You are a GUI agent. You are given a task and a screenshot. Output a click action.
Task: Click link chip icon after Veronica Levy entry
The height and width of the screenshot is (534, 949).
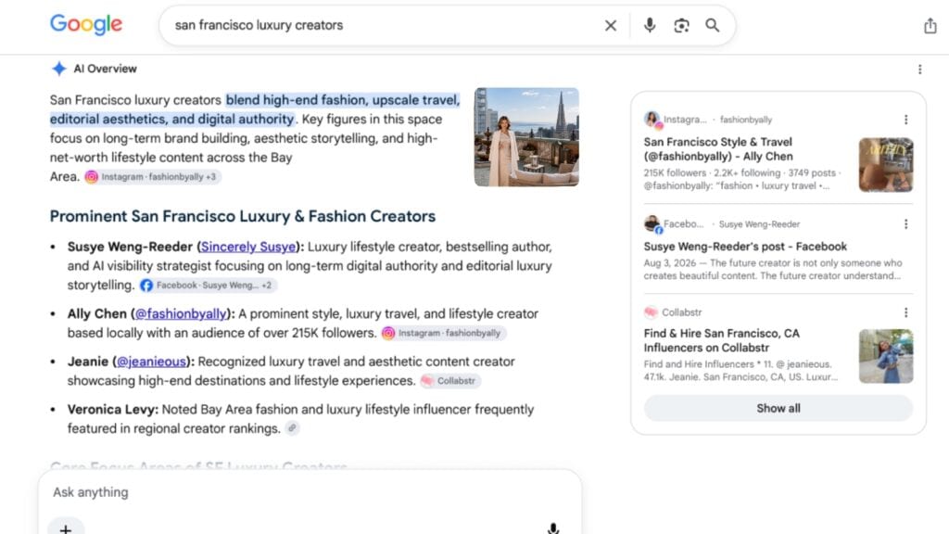pos(292,428)
